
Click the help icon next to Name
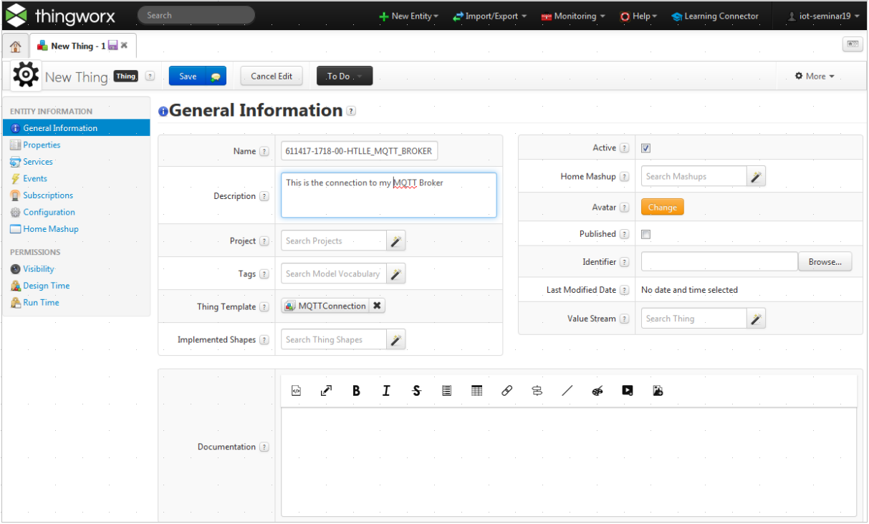[x=264, y=152]
